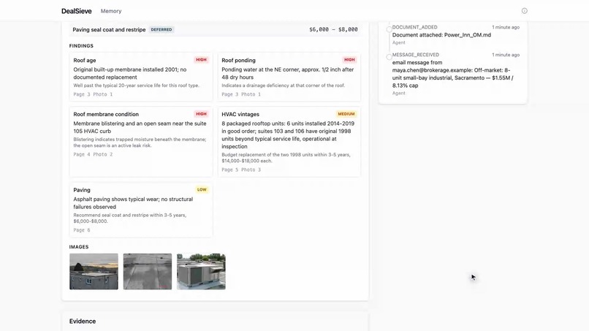Click Page 5 Photo 3 reference
Screen dimensions: 589x331
[241, 170]
